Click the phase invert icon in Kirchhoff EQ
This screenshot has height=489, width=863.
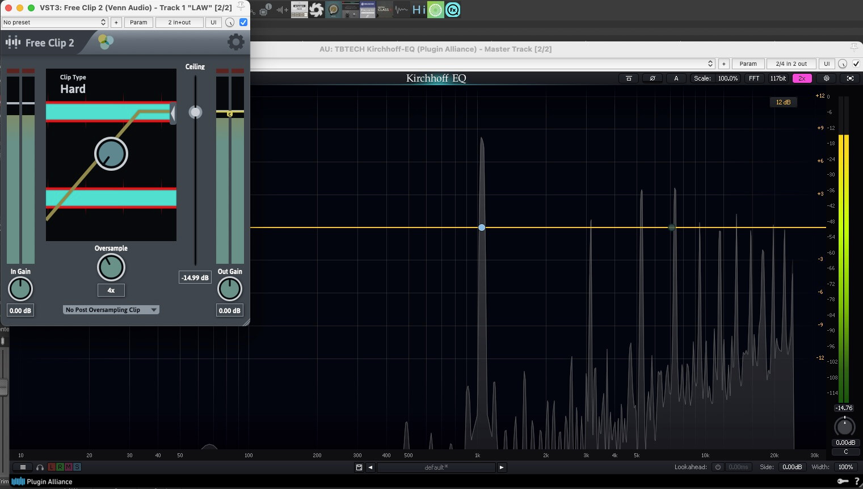click(652, 78)
